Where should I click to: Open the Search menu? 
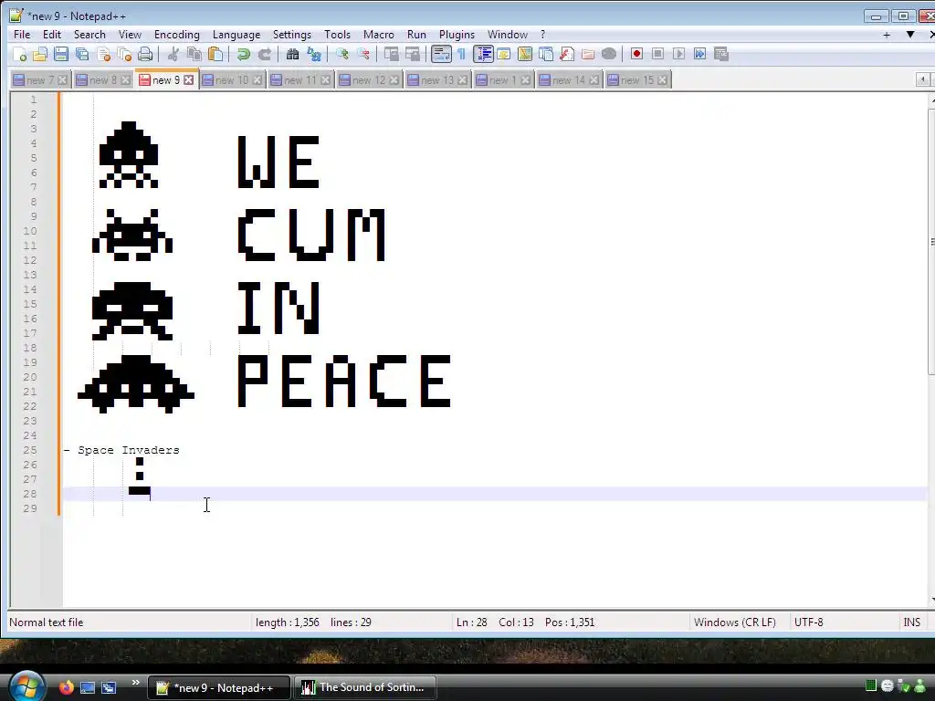89,35
